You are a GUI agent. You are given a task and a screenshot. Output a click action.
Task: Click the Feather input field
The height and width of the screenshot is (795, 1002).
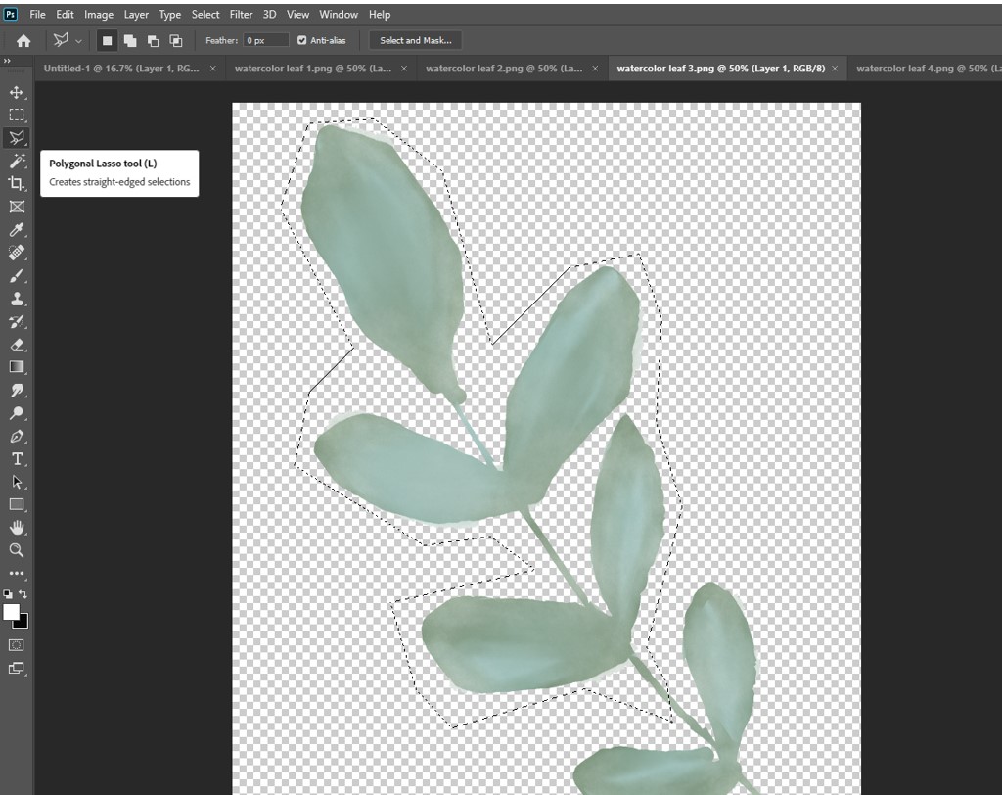point(266,40)
